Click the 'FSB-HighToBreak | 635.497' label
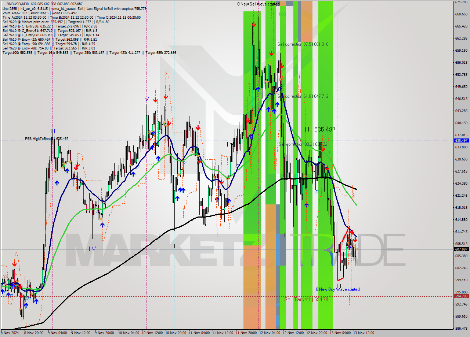 (x=47, y=139)
